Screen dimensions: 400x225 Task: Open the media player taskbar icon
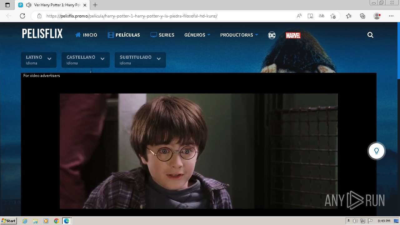[x=46, y=221]
